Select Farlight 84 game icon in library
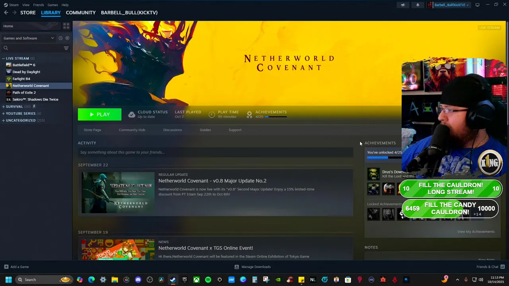The height and width of the screenshot is (286, 509). click(x=9, y=79)
